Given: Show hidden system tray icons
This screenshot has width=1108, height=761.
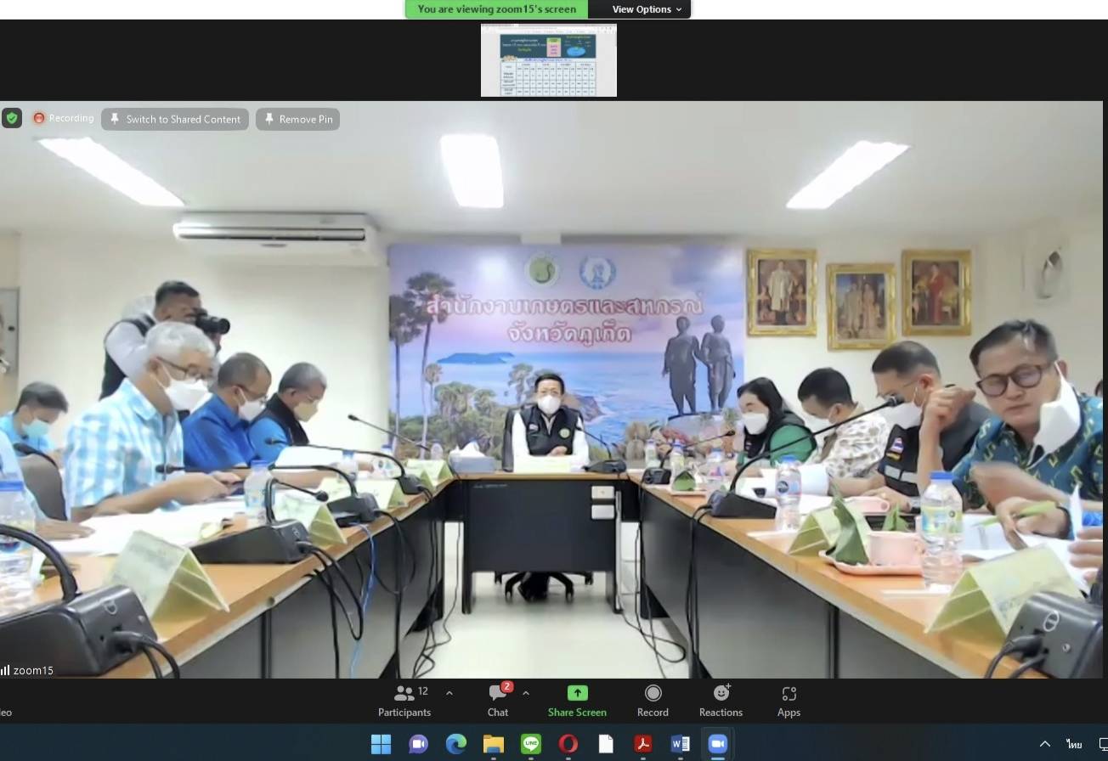Looking at the screenshot, I should pyautogui.click(x=1045, y=744).
